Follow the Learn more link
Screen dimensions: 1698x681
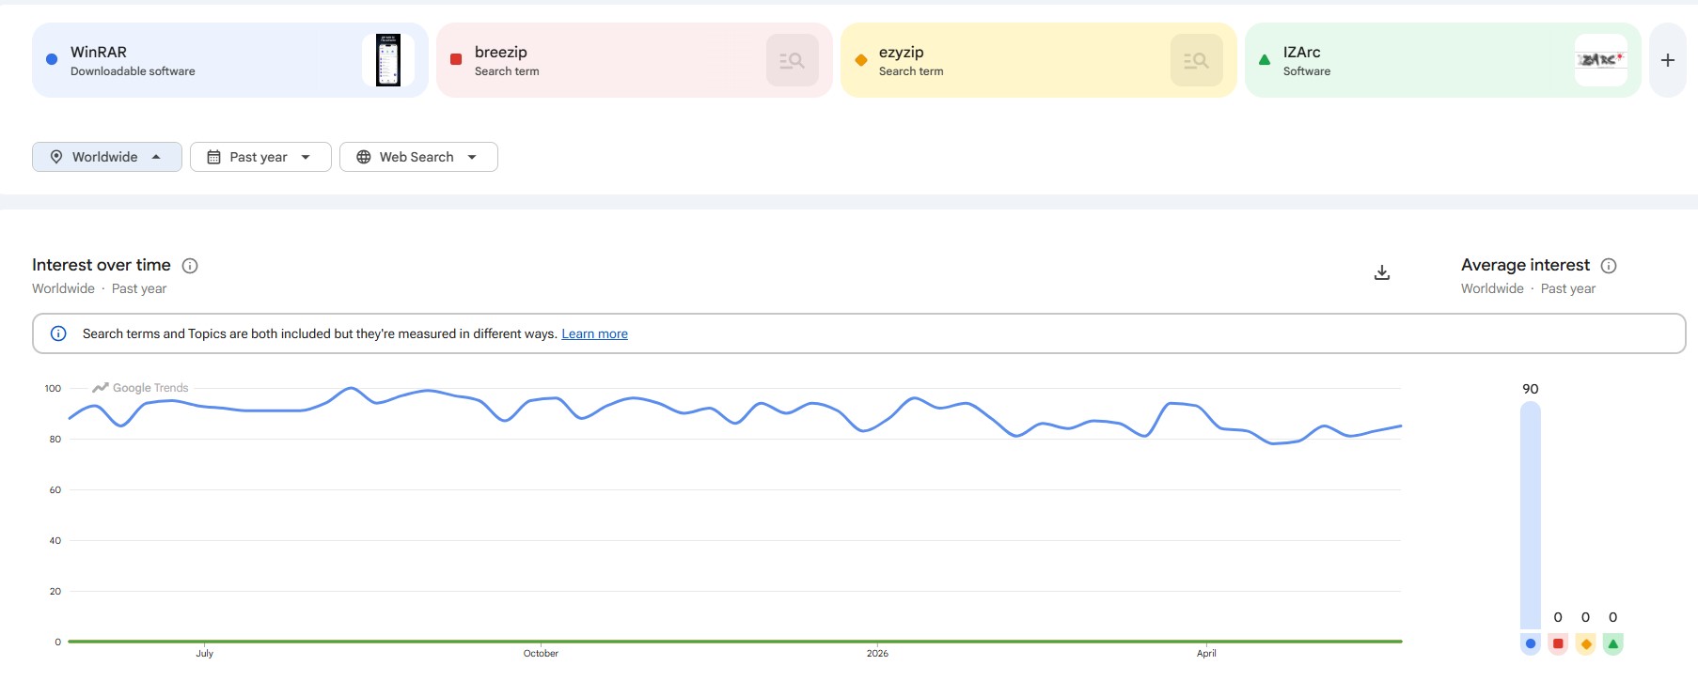click(x=594, y=333)
